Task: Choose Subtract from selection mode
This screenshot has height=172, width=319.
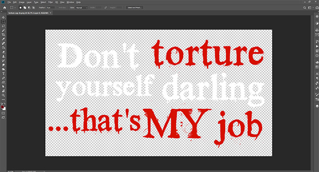Action: tap(29, 8)
